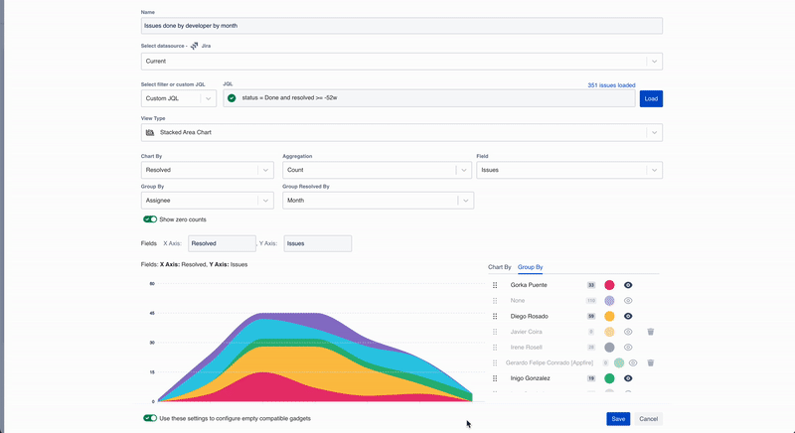Delete the Javier Coira series via trash icon
795x433 pixels.
pyautogui.click(x=650, y=332)
